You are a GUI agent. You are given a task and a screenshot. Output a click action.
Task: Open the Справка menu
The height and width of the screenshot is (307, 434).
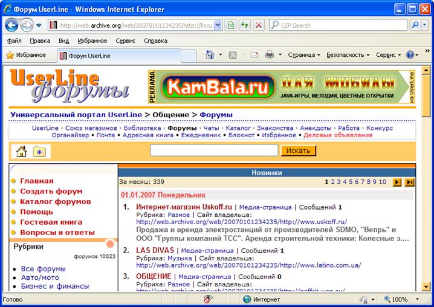point(155,41)
